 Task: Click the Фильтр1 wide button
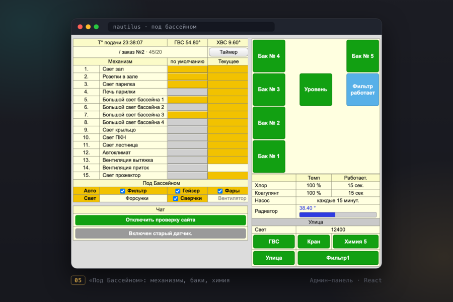tap(338, 258)
